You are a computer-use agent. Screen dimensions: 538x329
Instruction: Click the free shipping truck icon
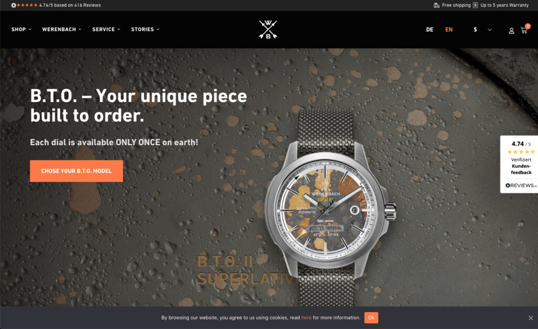(437, 5)
